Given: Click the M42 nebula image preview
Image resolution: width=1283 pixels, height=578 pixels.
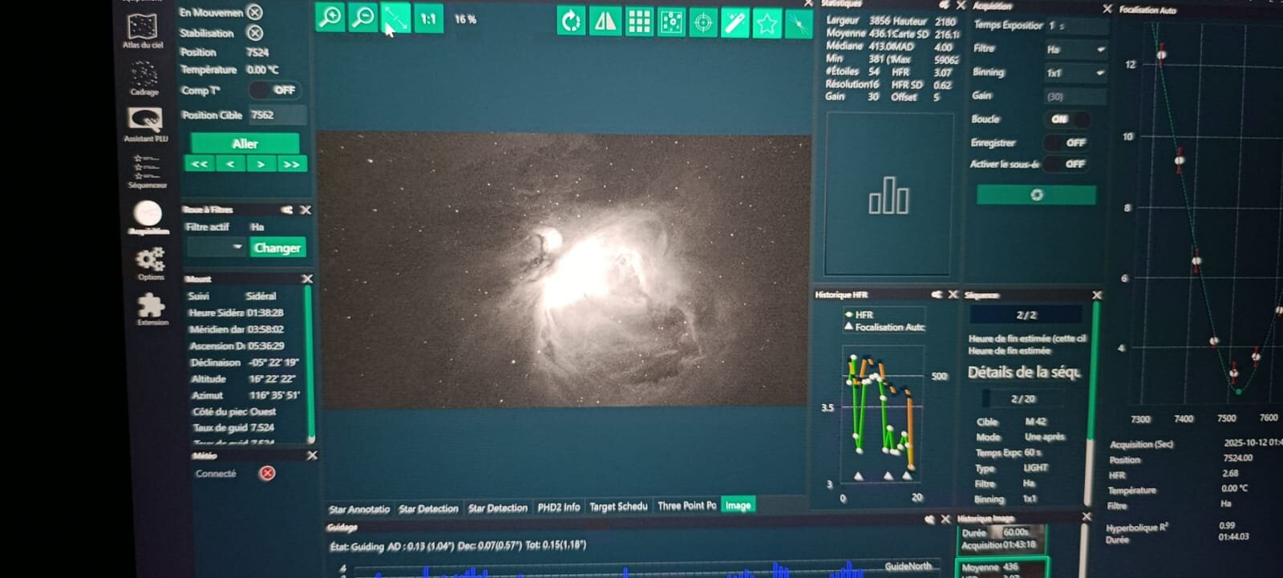Looking at the screenshot, I should 565,271.
